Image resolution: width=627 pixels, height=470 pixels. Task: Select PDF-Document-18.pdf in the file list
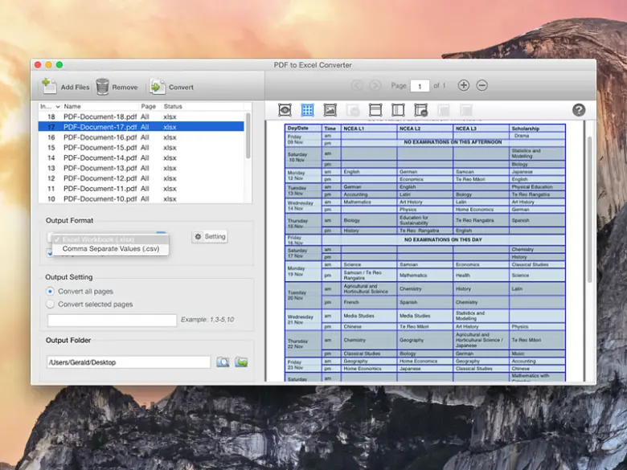click(x=141, y=116)
